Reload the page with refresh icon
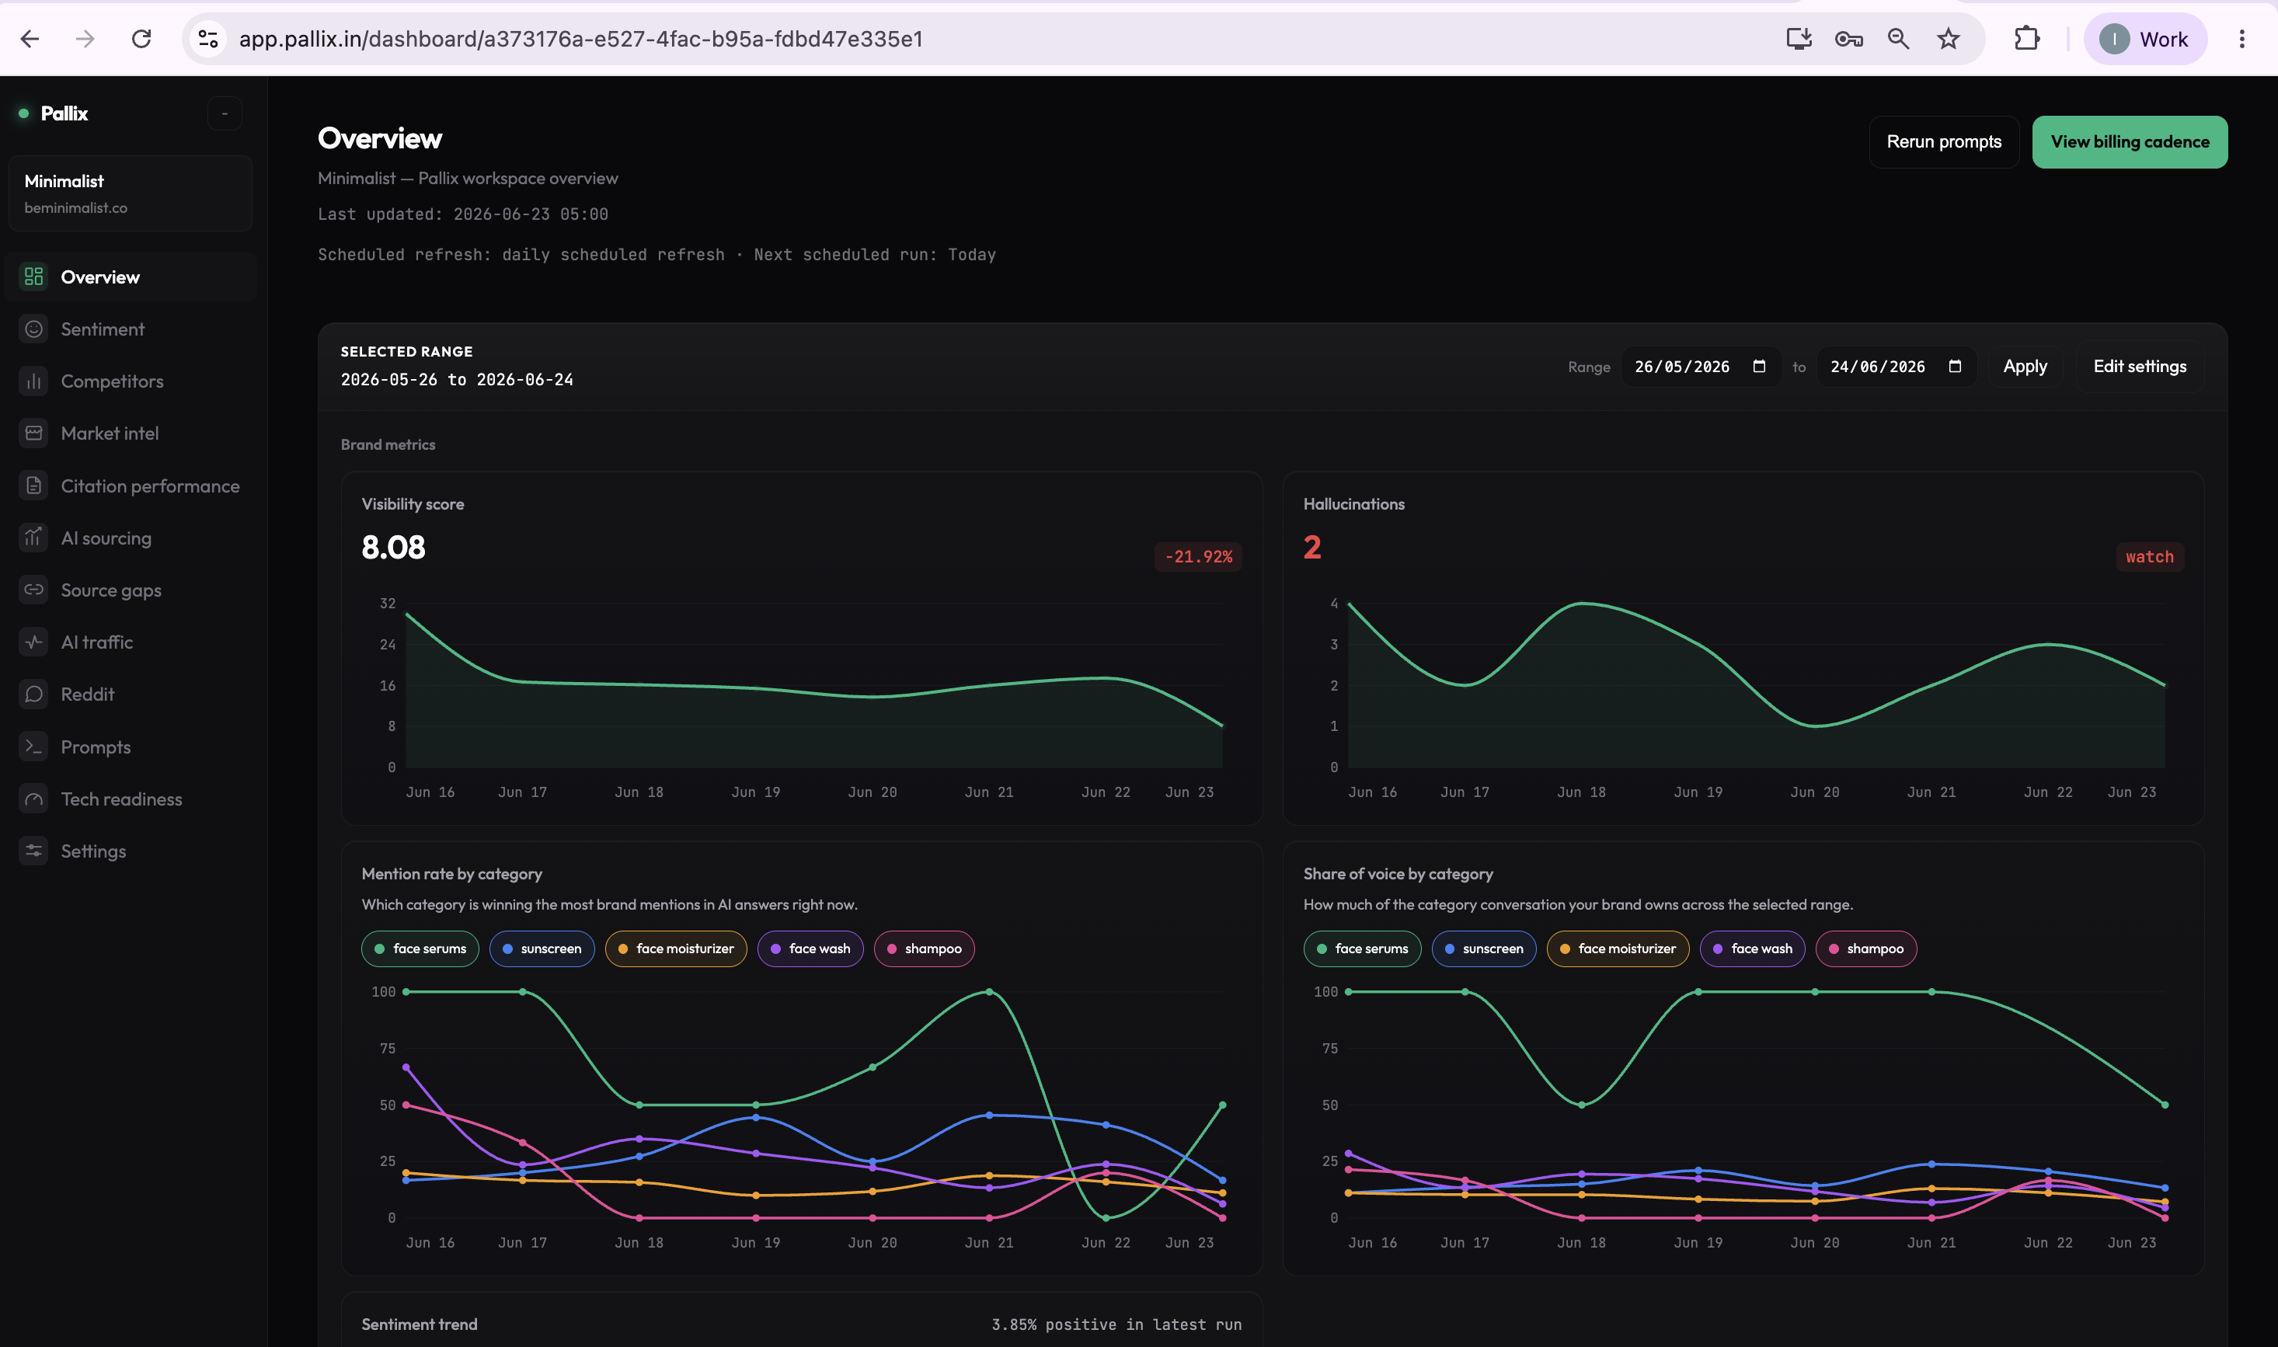The height and width of the screenshot is (1347, 2278). click(141, 39)
